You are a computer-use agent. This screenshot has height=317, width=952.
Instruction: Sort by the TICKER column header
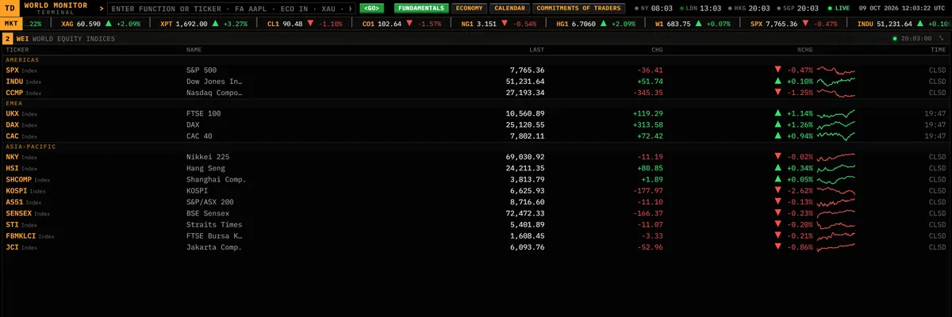[17, 49]
